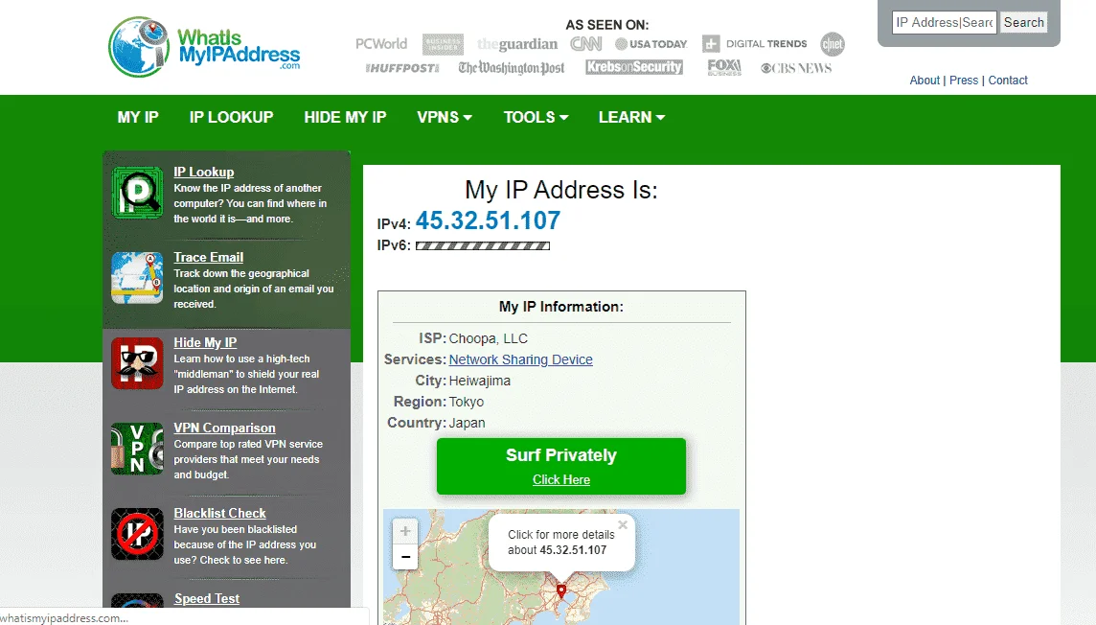Open the Contact link
Viewport: 1096px width, 625px height.
[x=1008, y=81]
